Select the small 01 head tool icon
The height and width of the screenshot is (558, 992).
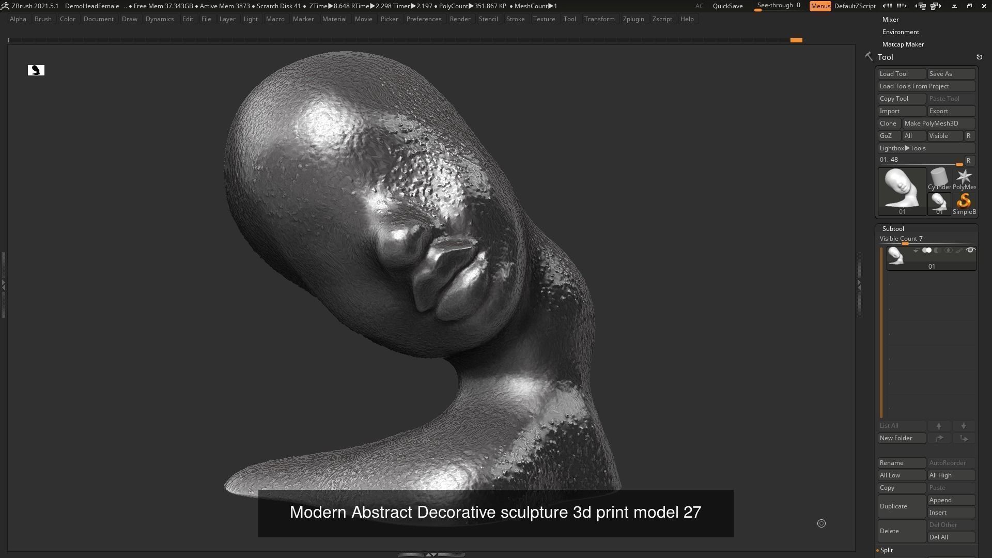point(939,204)
